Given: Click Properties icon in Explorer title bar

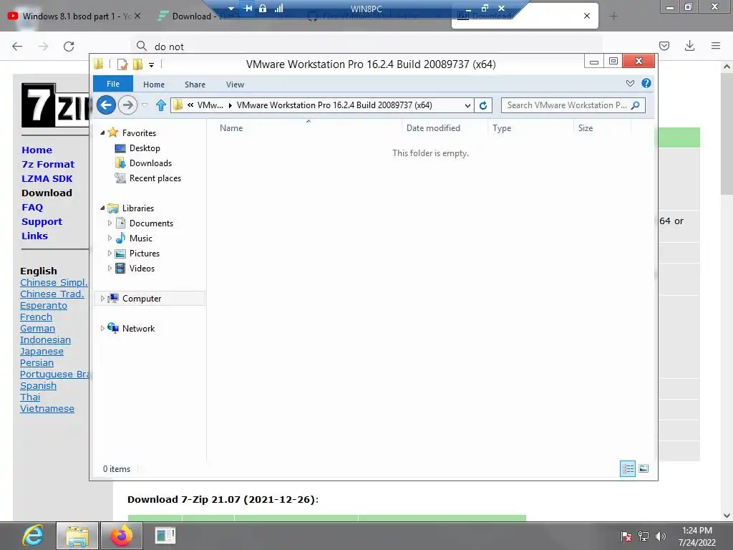Looking at the screenshot, I should (122, 64).
